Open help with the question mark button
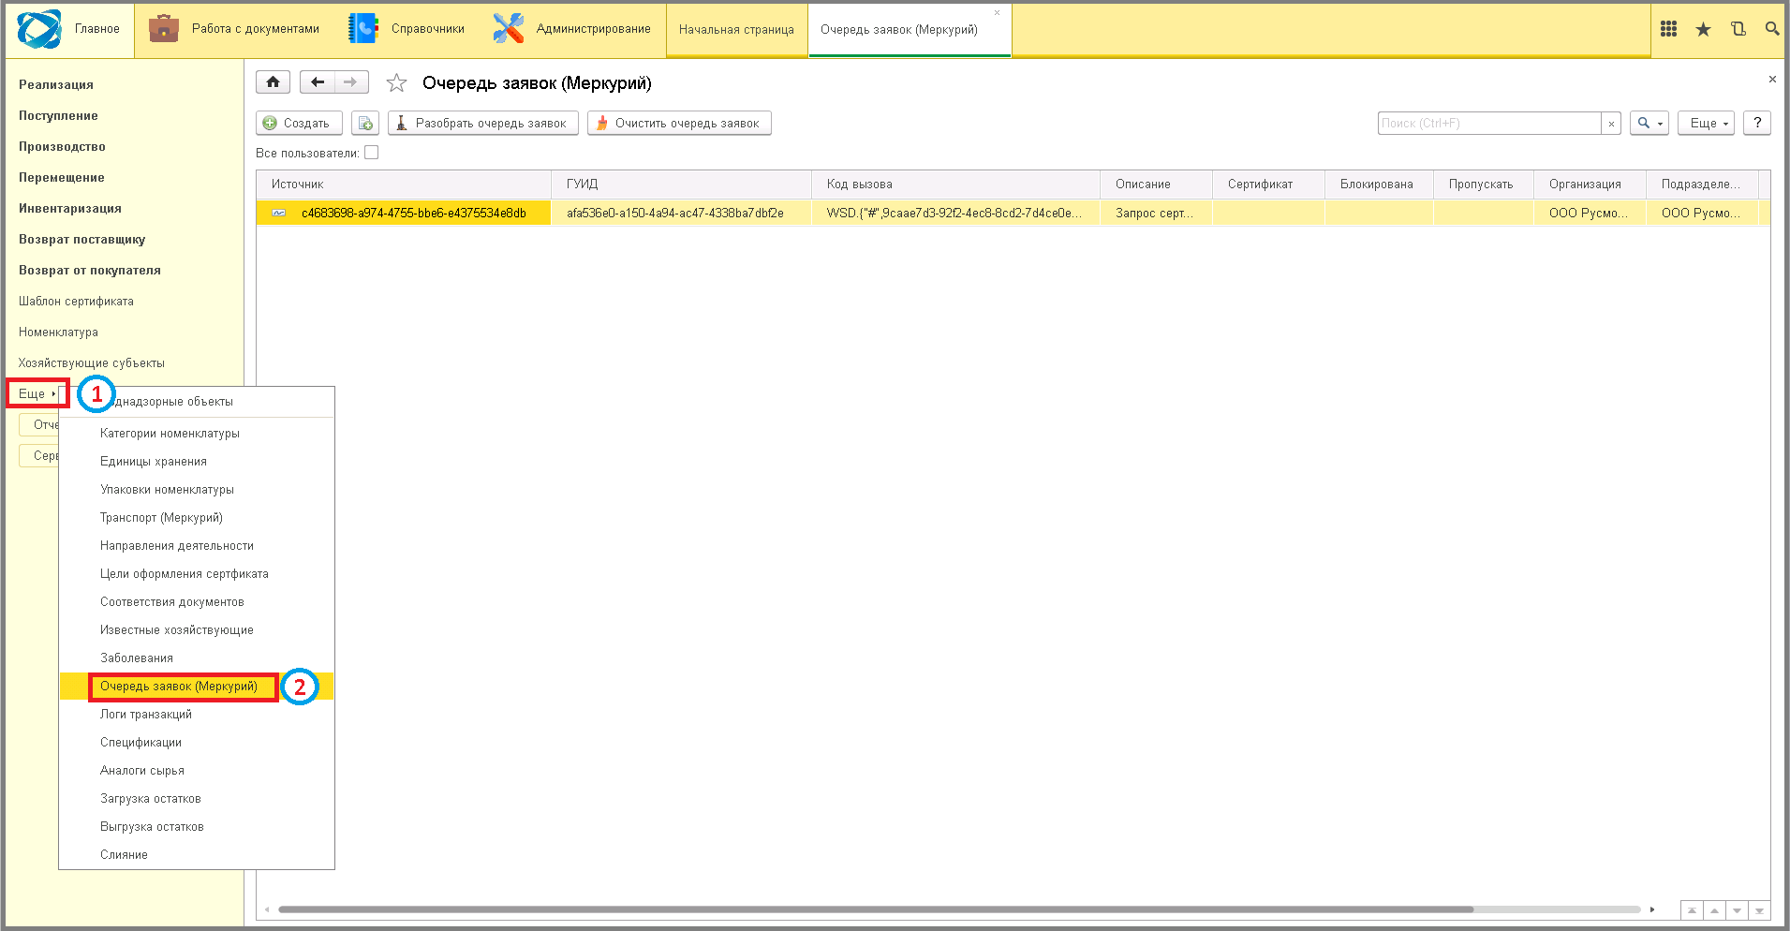Image resolution: width=1790 pixels, height=931 pixels. coord(1757,123)
